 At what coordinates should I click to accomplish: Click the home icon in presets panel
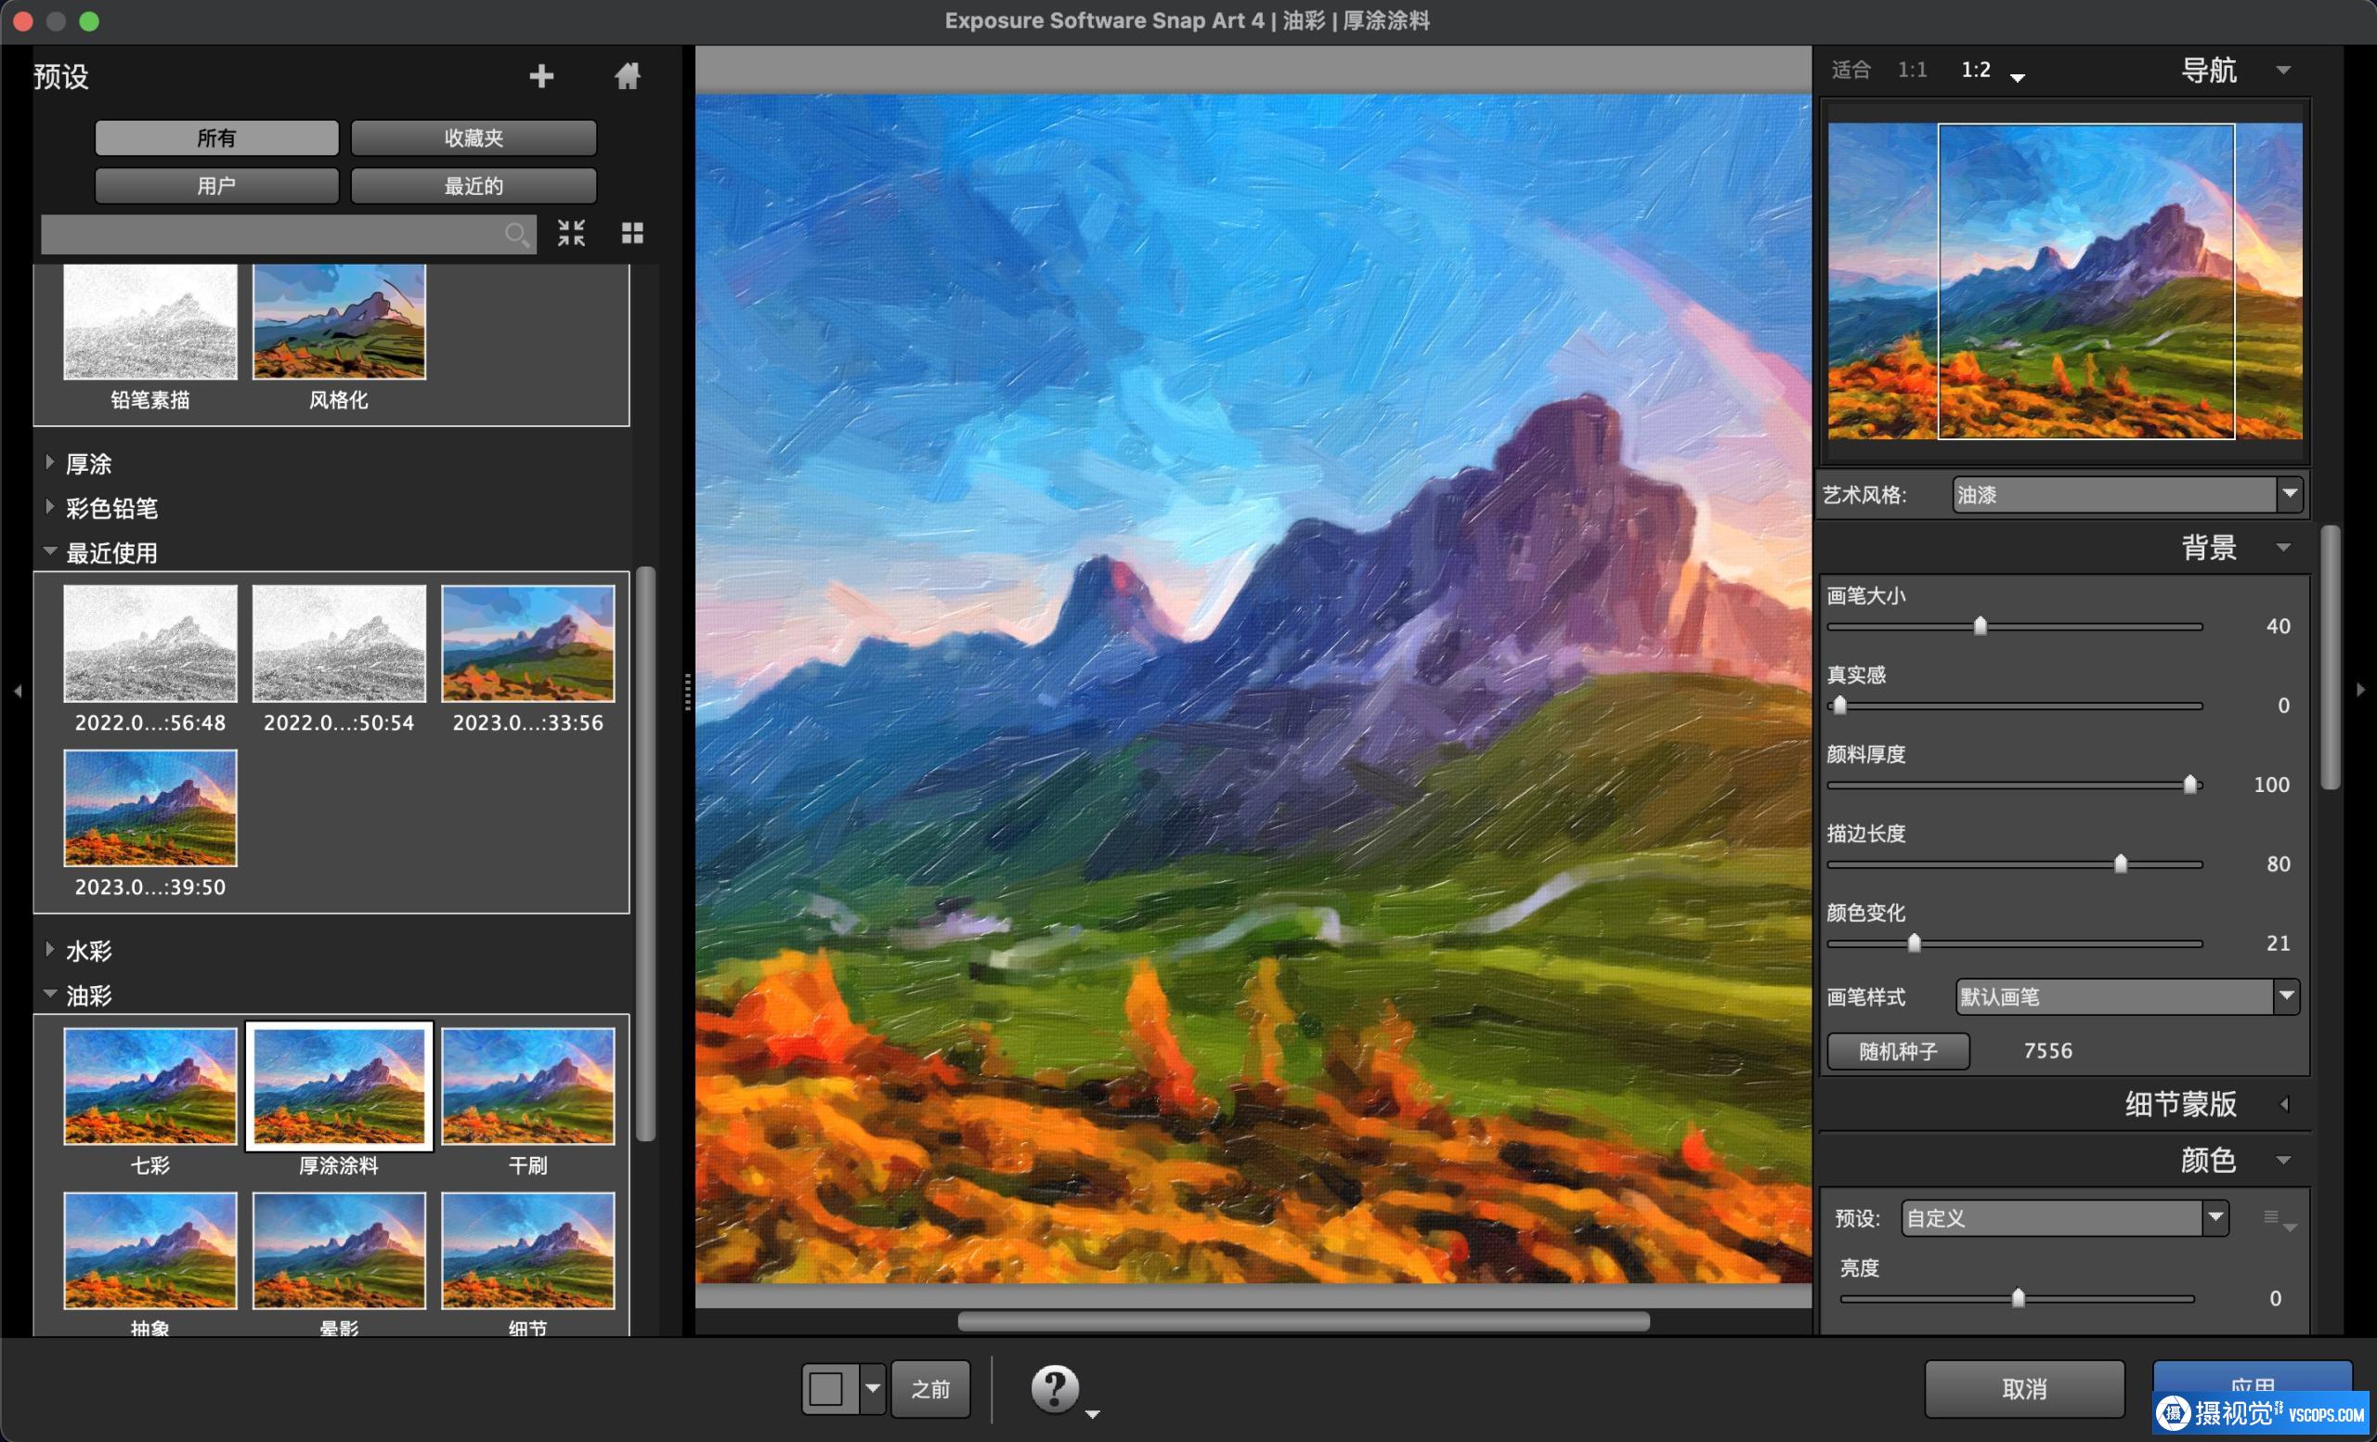pos(627,76)
